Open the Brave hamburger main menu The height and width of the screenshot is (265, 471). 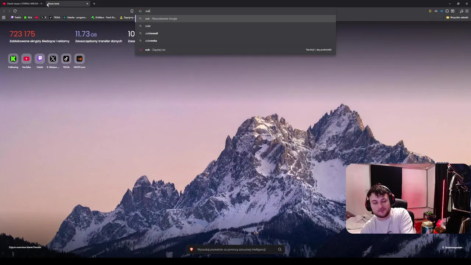point(467,11)
